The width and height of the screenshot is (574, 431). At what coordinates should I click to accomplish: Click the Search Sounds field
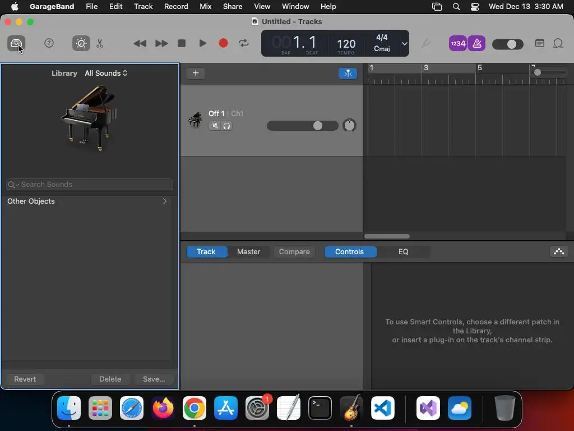click(90, 184)
